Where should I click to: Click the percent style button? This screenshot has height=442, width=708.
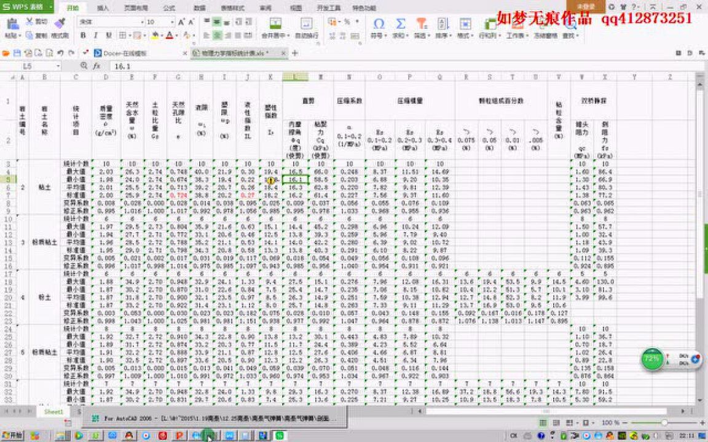click(347, 21)
